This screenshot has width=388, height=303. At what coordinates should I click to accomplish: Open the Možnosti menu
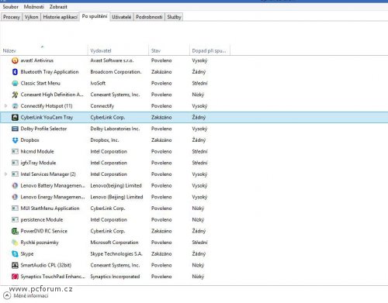pyautogui.click(x=34, y=7)
